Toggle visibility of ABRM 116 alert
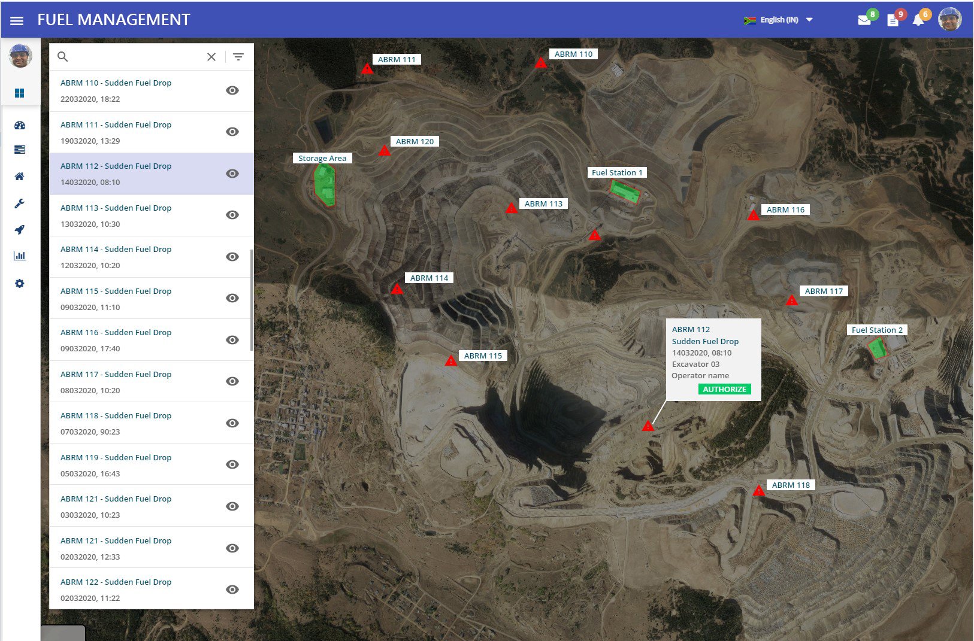This screenshot has height=641, width=974. pos(232,340)
